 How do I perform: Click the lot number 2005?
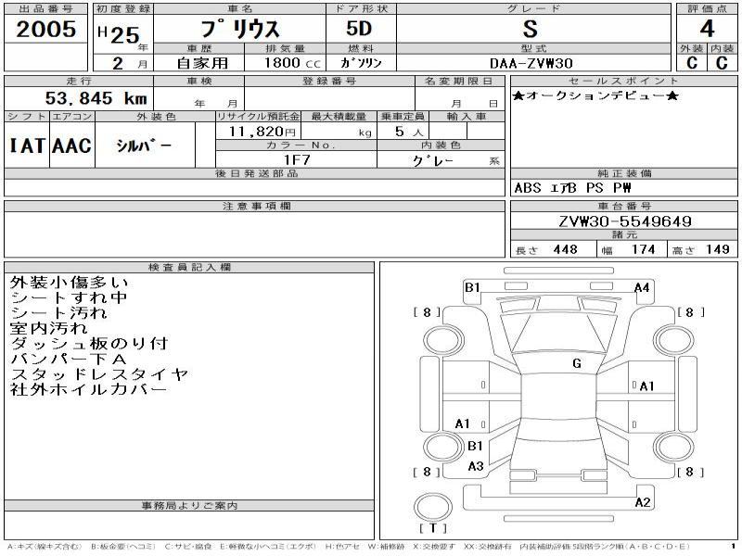46,29
